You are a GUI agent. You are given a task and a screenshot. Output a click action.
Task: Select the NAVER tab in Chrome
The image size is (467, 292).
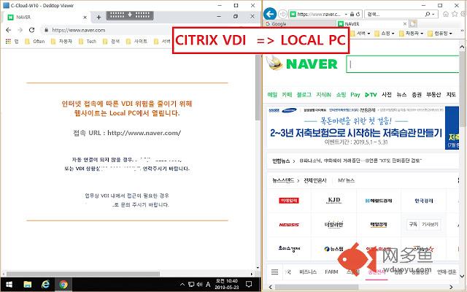click(47, 18)
